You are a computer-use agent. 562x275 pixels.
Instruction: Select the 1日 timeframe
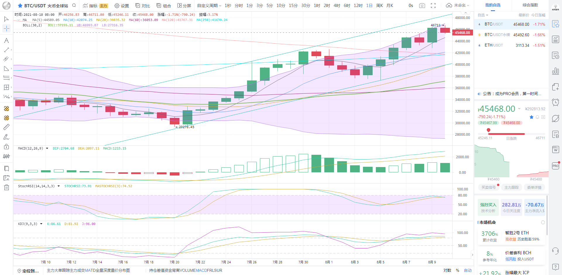click(369, 6)
